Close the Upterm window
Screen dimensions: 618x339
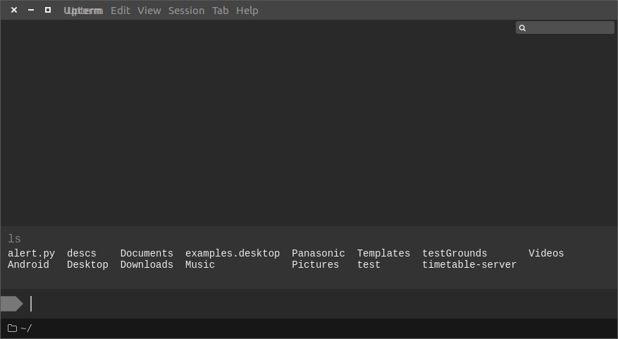[x=14, y=10]
